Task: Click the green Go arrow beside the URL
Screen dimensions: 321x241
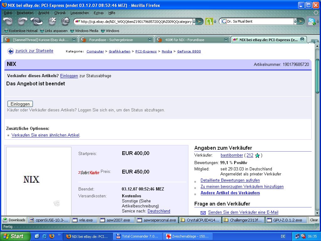Action: click(x=199, y=21)
